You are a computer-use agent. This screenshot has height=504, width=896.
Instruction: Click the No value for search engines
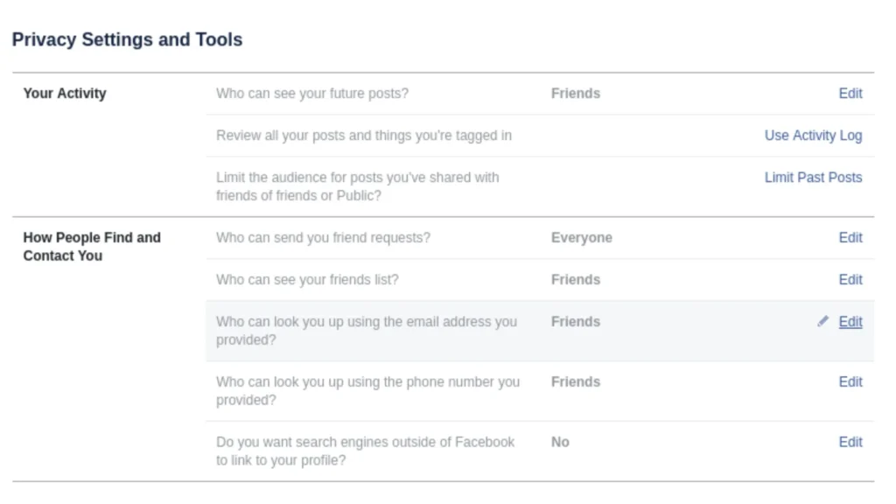[x=560, y=442]
